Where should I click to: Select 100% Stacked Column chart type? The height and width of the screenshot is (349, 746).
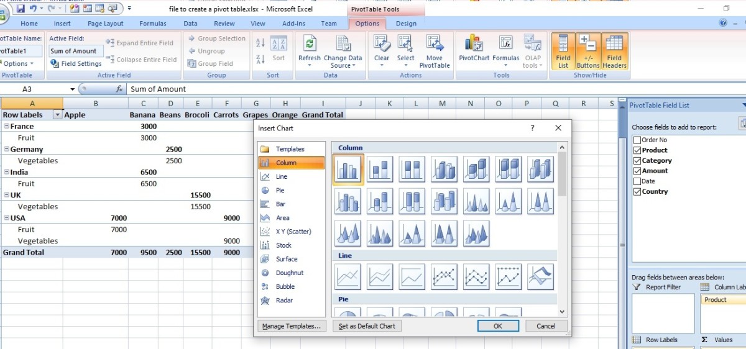pos(412,169)
